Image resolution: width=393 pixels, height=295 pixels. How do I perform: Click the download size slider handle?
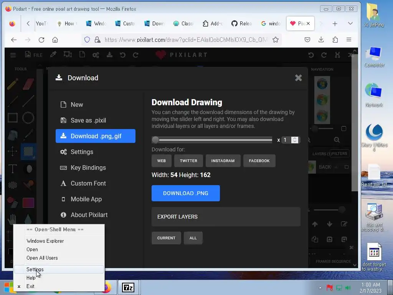155,140
